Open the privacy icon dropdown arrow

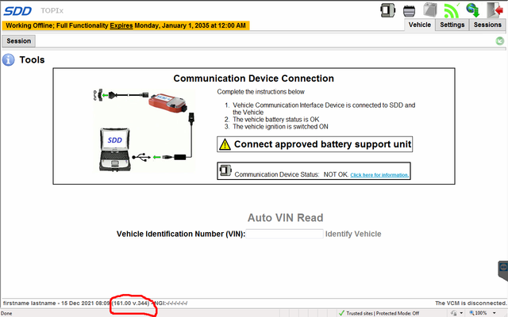pos(461,313)
